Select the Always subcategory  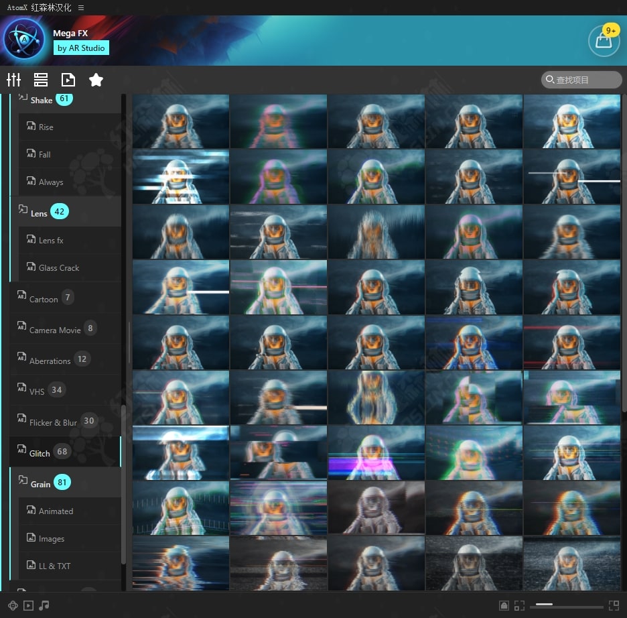70,182
